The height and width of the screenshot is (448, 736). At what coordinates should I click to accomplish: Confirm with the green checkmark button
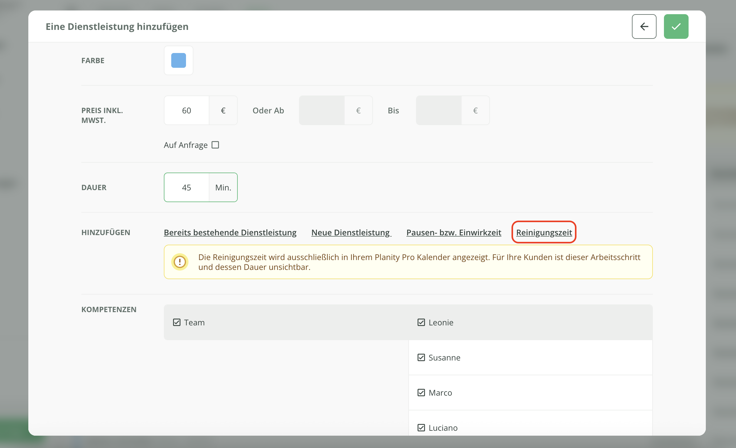pyautogui.click(x=676, y=26)
